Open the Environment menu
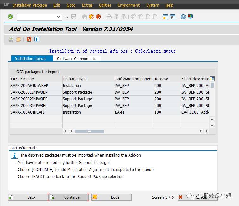The height and width of the screenshot is (206, 239). coord(129,5)
